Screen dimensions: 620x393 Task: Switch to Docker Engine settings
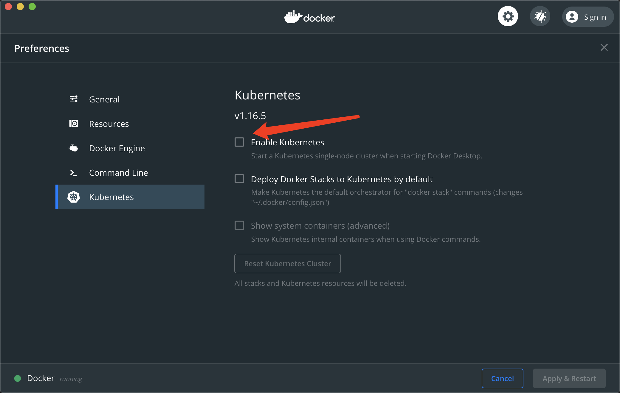point(130,148)
